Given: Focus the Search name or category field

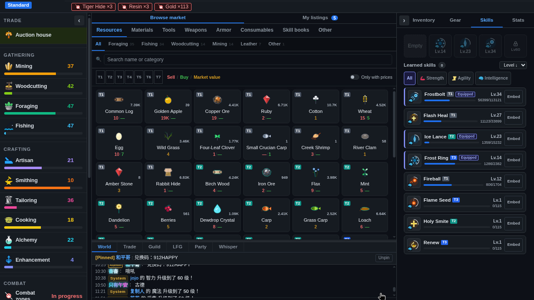Looking at the screenshot, I should tap(248, 59).
